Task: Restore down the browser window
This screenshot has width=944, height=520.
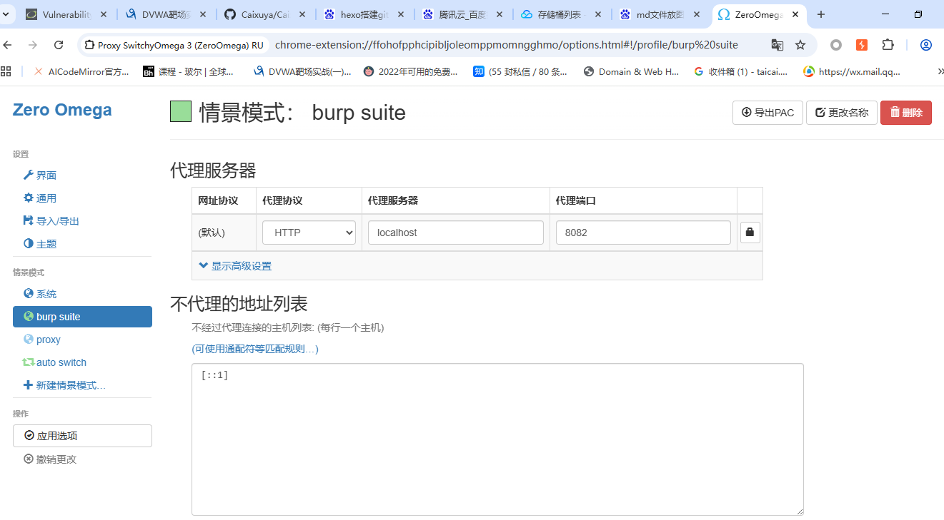Action: click(x=918, y=14)
